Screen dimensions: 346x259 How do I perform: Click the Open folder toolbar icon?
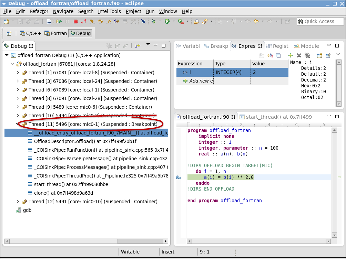click(196, 21)
